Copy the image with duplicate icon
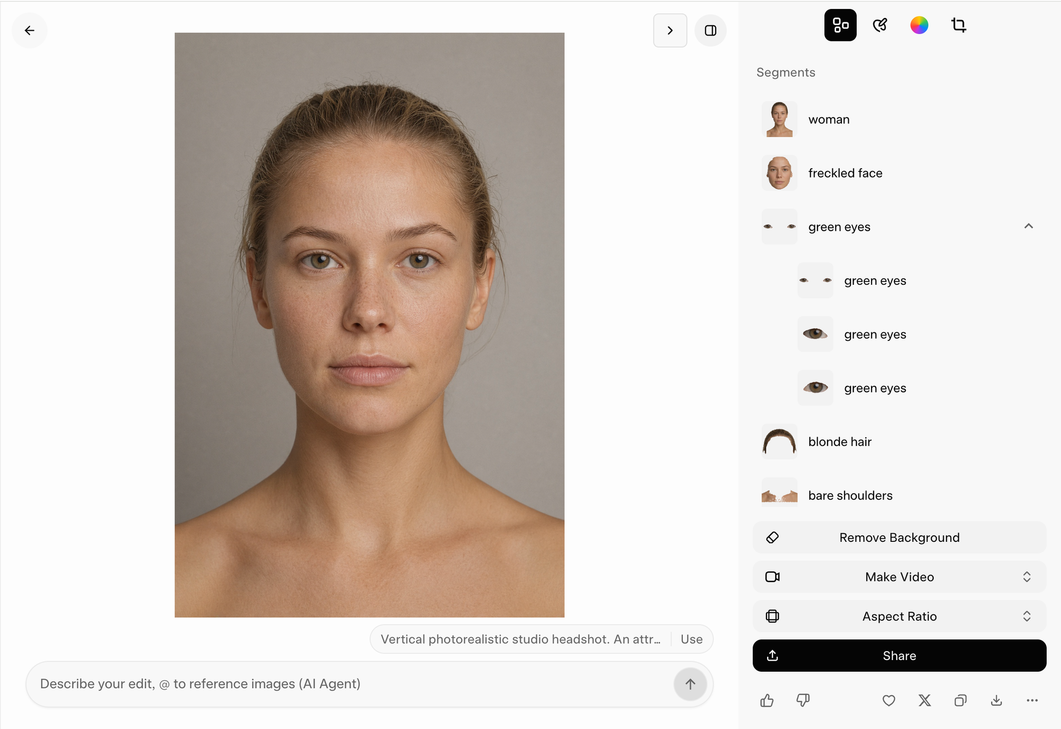This screenshot has width=1061, height=729. [961, 700]
